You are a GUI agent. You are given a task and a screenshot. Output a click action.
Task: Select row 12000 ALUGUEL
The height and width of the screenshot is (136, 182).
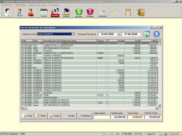(90, 51)
